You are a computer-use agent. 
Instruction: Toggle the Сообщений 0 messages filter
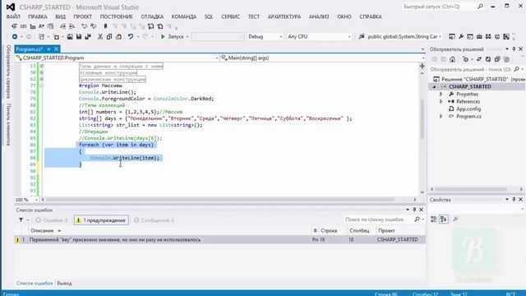(x=154, y=220)
